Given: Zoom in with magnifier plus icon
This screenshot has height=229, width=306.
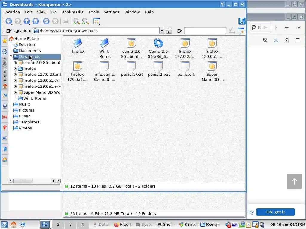Looking at the screenshot, I should pos(76,21).
